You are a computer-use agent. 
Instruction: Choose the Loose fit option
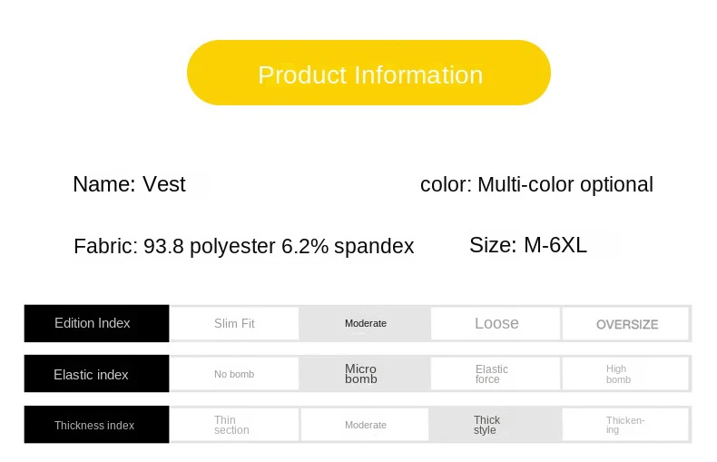[x=496, y=323]
